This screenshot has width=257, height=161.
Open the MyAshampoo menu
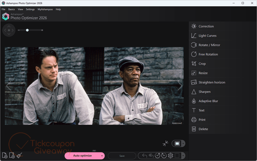(45, 9)
